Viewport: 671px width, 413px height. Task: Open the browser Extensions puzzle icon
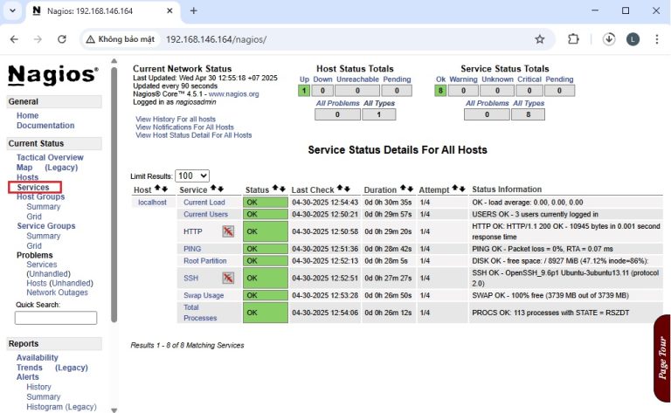[x=573, y=39]
